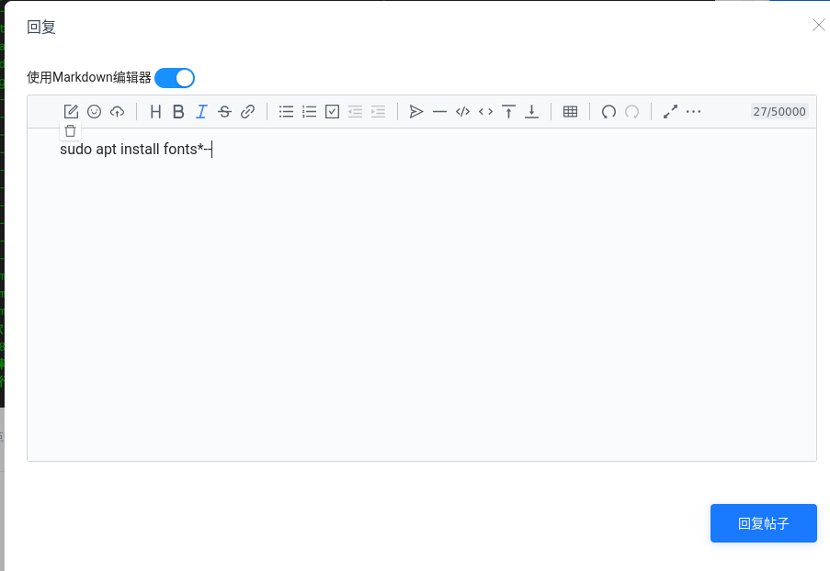Click the outdent list icon
The height and width of the screenshot is (571, 830).
point(355,112)
